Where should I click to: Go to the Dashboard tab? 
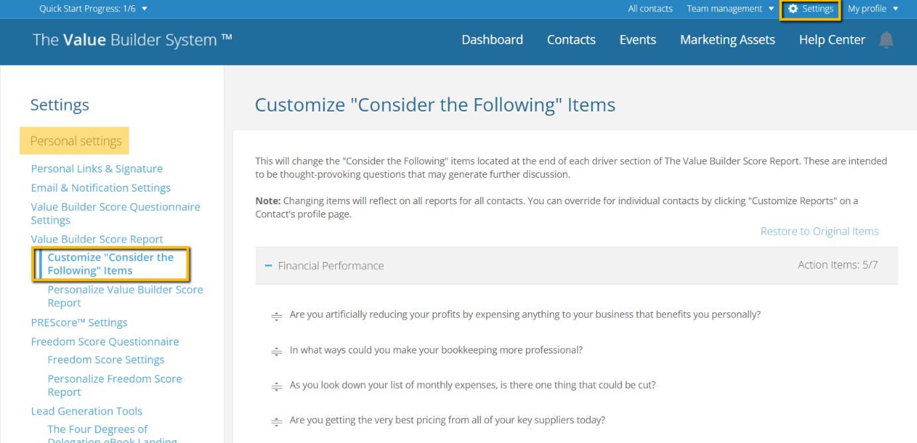[x=492, y=40]
